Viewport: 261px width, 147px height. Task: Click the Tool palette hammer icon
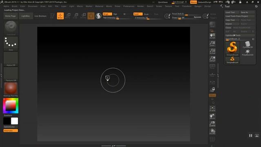click(221, 7)
